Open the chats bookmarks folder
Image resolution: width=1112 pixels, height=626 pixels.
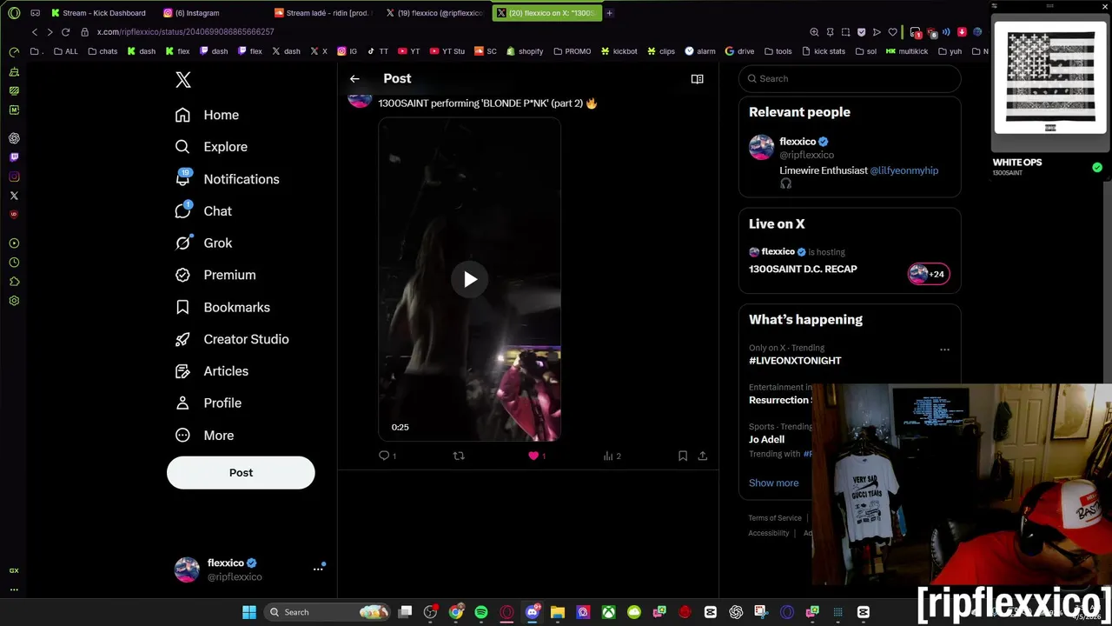[x=103, y=51]
